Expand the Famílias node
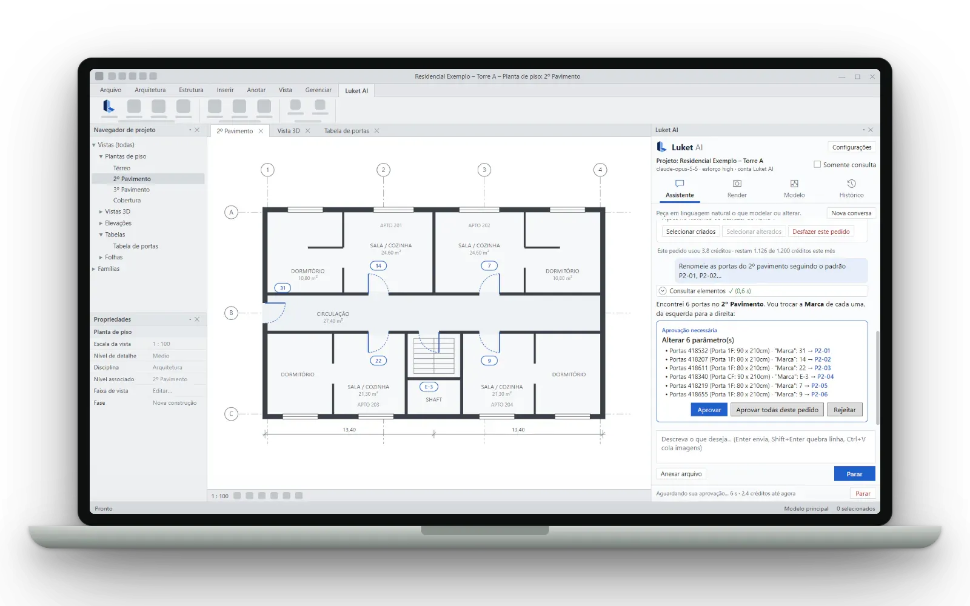Image resolution: width=970 pixels, height=606 pixels. 94,268
